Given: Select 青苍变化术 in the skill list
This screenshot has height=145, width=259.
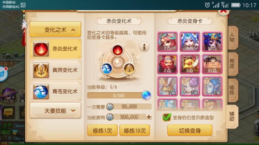Looking at the screenshot, I should [55, 91].
